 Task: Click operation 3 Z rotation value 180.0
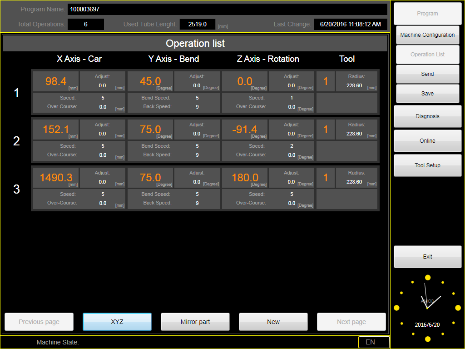tap(245, 178)
